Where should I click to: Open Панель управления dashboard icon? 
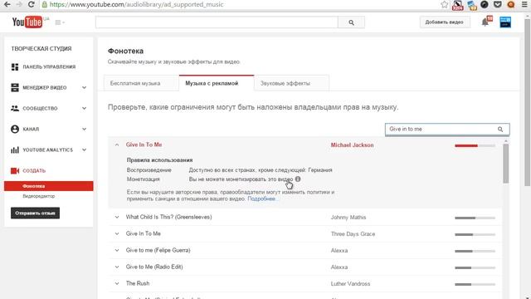(15, 66)
